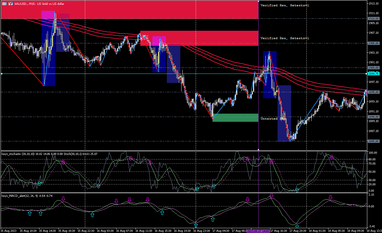Viewport: 382px width, 233px height.
Task: Click the purple 2023.08.17 14:00 date marker
Action: 258,231
